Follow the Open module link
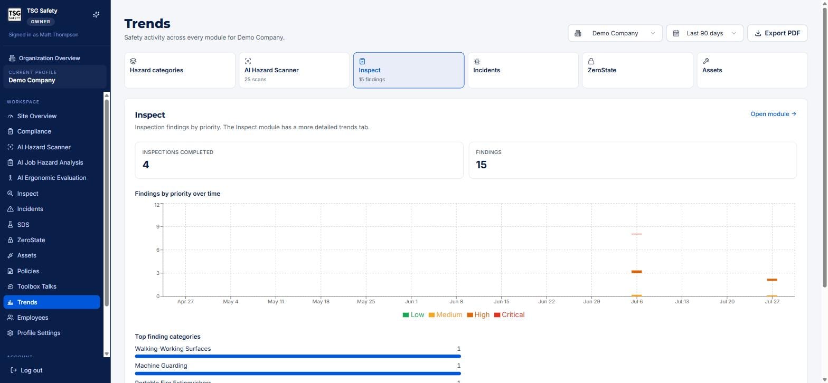The height and width of the screenshot is (383, 828). [x=773, y=114]
